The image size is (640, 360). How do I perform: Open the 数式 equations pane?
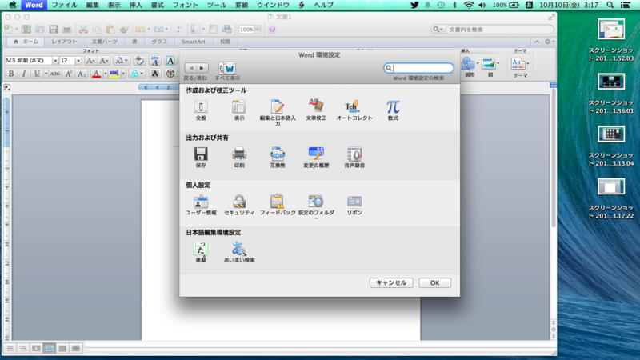(393, 110)
